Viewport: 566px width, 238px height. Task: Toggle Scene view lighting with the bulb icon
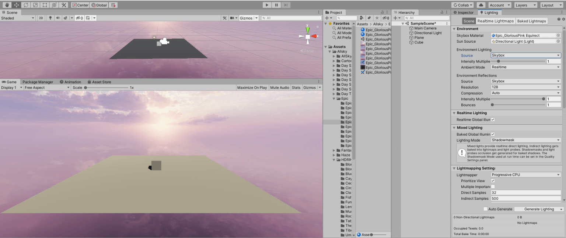pyautogui.click(x=50, y=18)
